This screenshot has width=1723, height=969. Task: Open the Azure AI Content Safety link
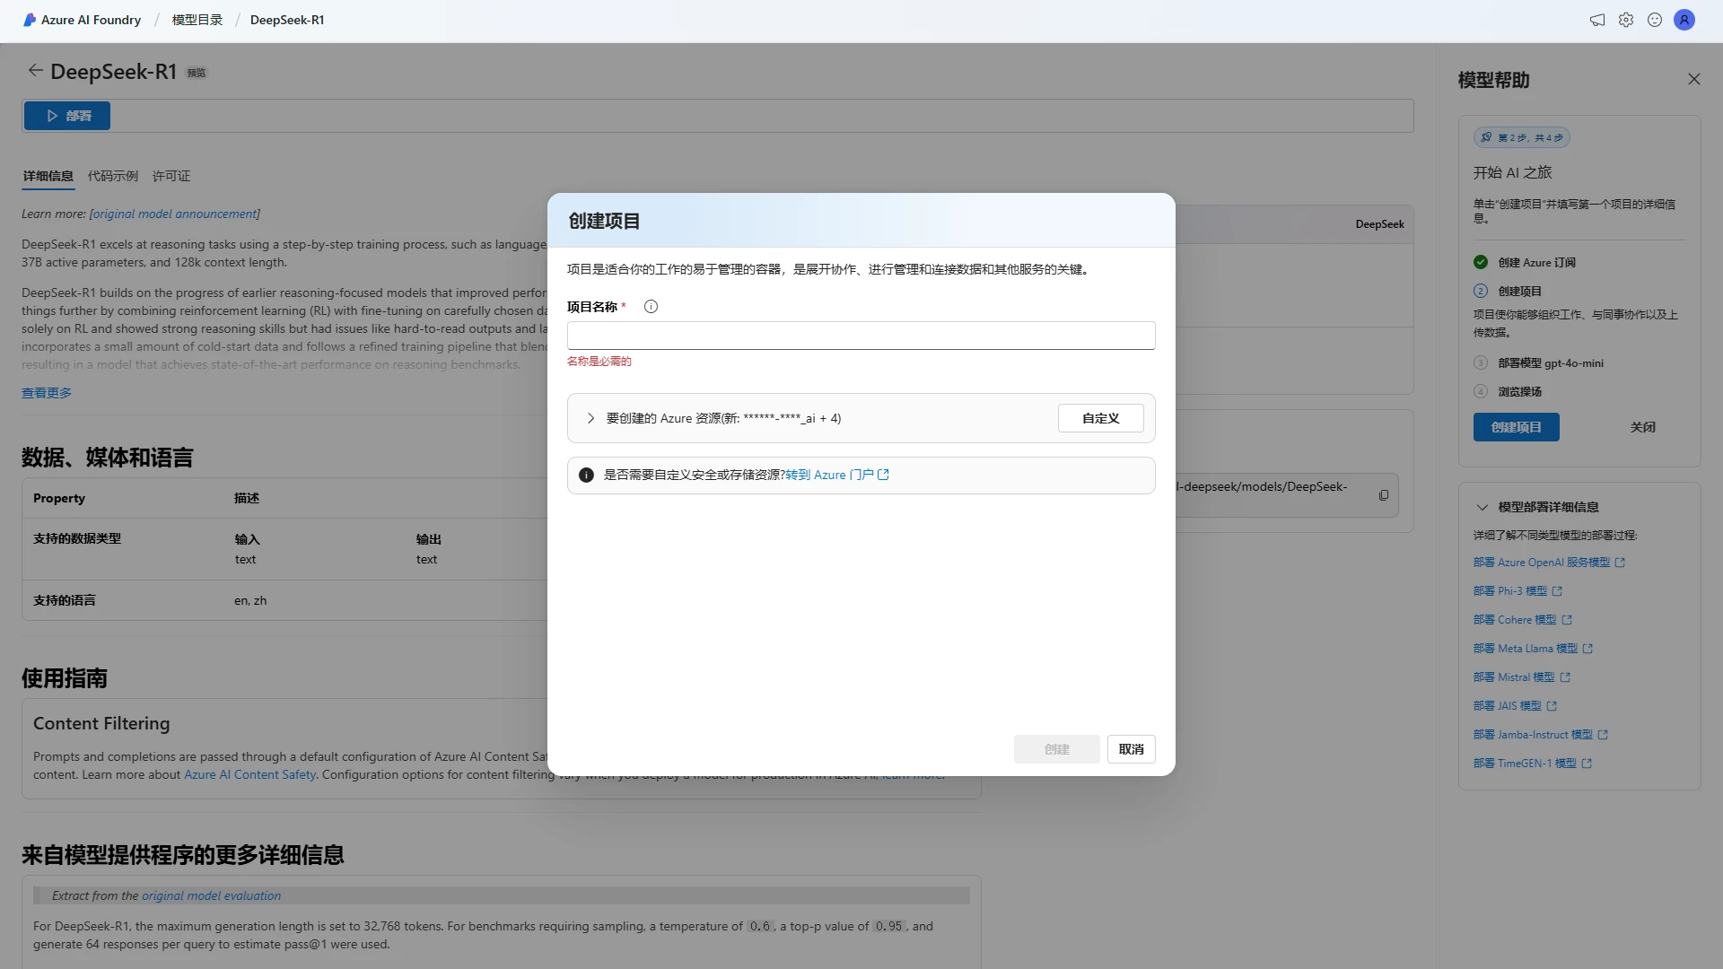(x=249, y=774)
